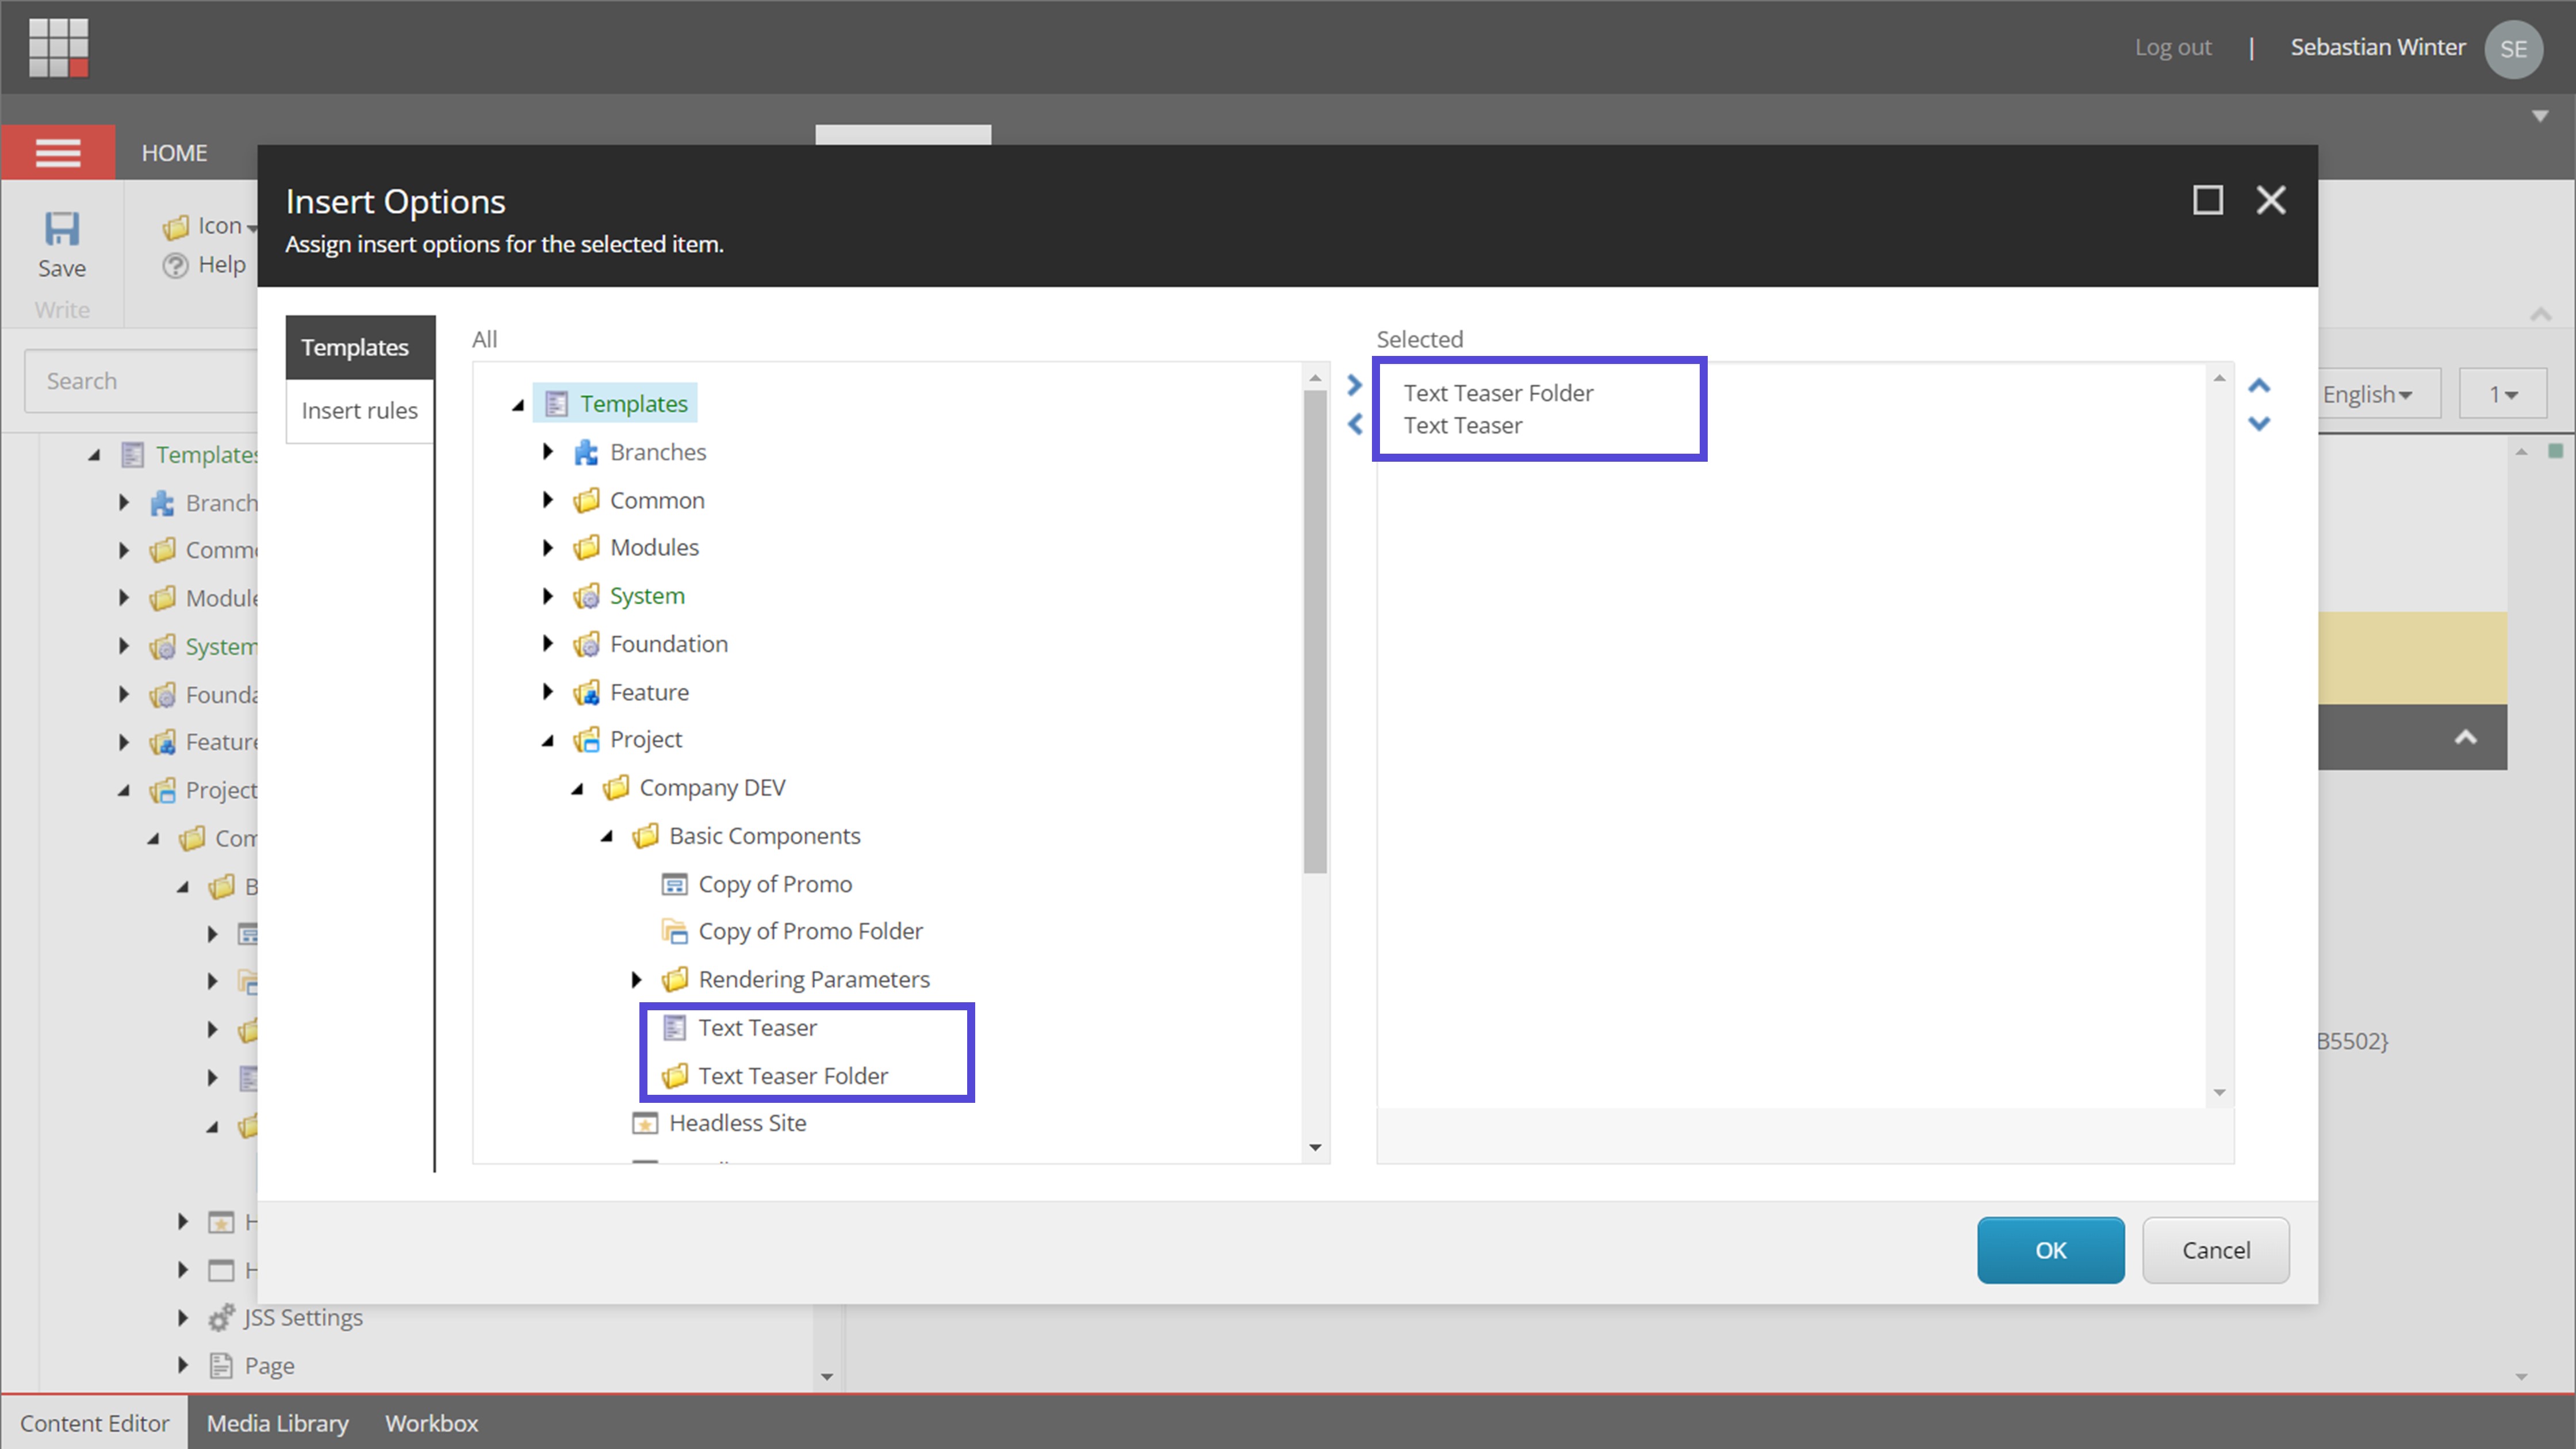The image size is (2576, 1449).
Task: Collapse the Company DEV node
Action: pos(577,788)
